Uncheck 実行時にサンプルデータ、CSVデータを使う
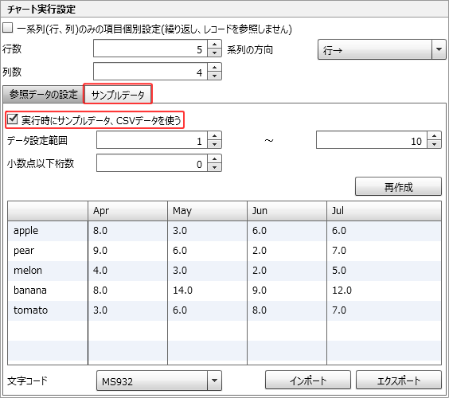The height and width of the screenshot is (398, 449). [x=12, y=119]
